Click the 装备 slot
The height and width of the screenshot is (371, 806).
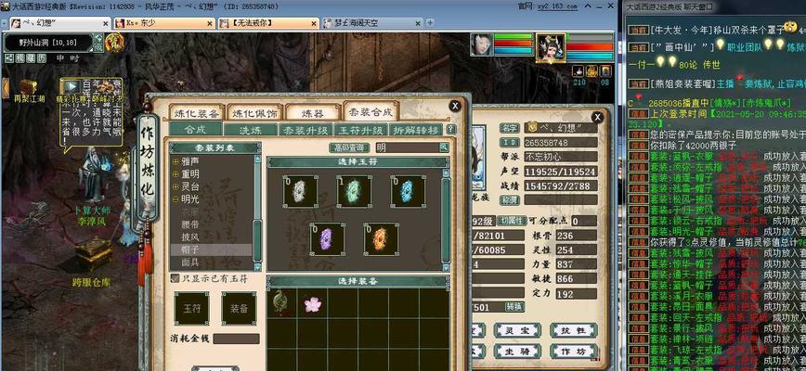239,309
